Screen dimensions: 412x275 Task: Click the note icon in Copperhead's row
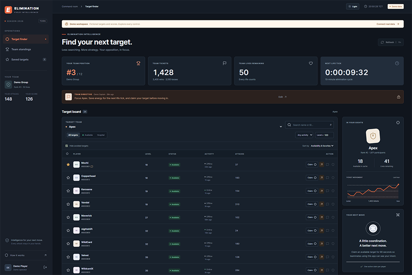click(327, 178)
